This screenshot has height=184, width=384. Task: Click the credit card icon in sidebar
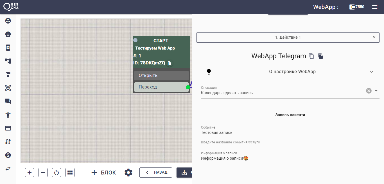8,128
